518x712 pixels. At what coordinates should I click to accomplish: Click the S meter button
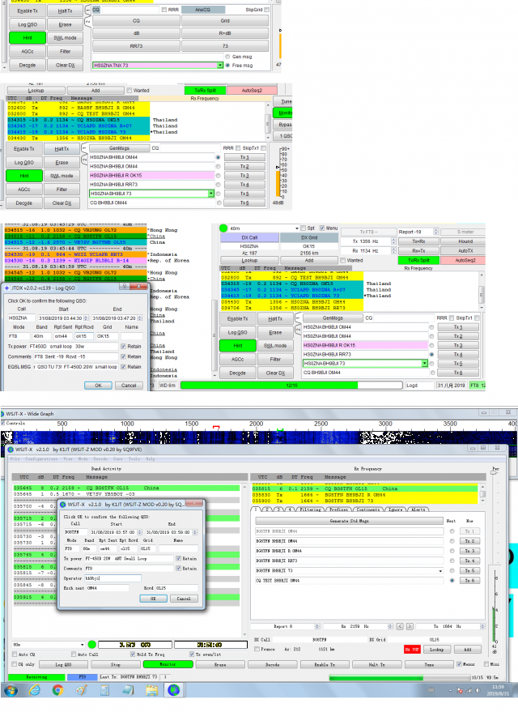(465, 232)
